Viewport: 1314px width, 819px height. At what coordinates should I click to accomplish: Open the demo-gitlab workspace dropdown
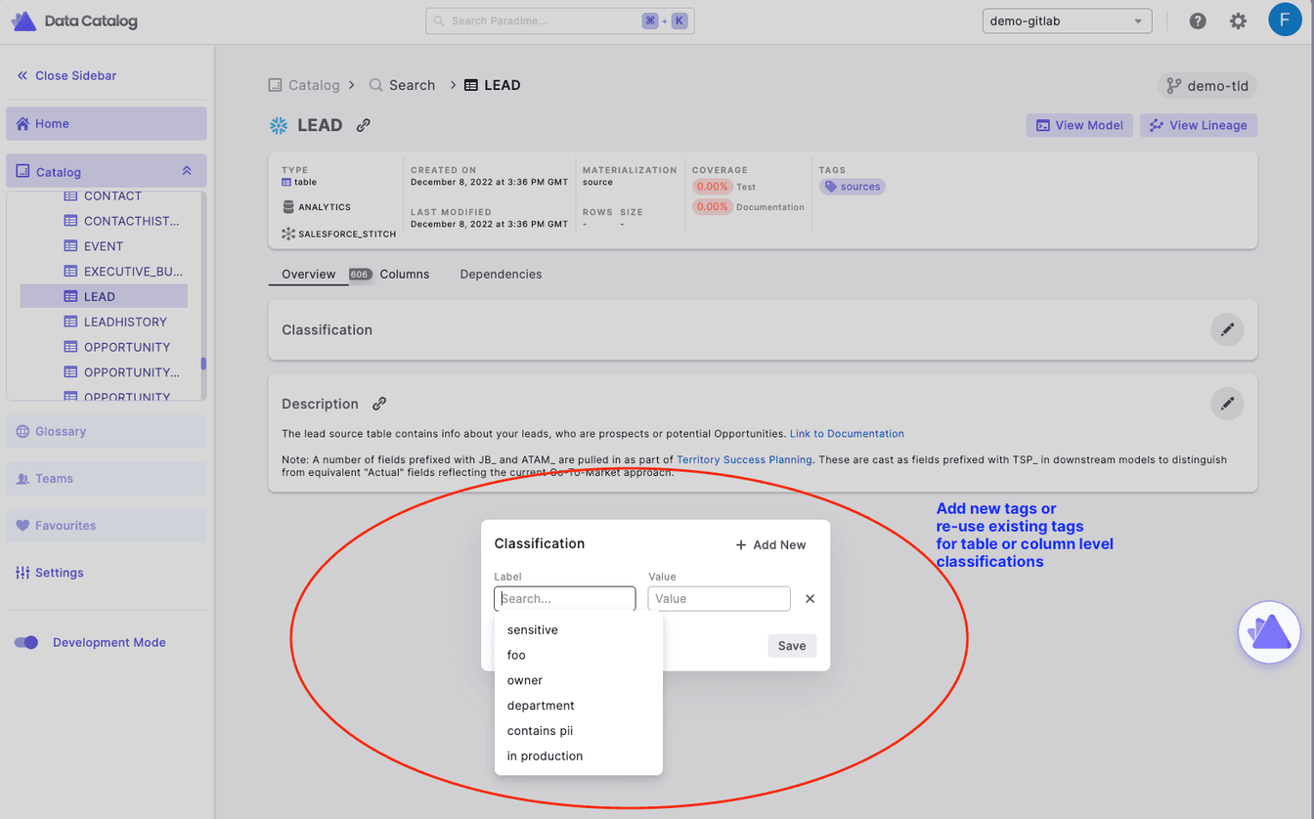click(1067, 21)
